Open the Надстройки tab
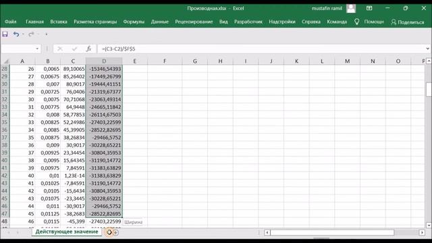The image size is (432, 243). [x=282, y=22]
